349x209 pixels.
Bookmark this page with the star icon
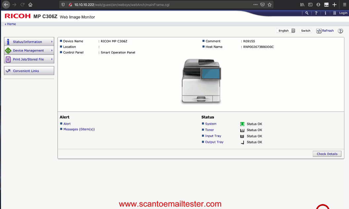[270, 5]
